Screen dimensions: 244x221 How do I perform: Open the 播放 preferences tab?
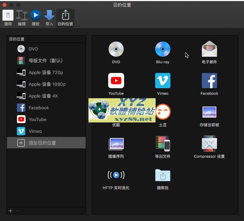36,18
